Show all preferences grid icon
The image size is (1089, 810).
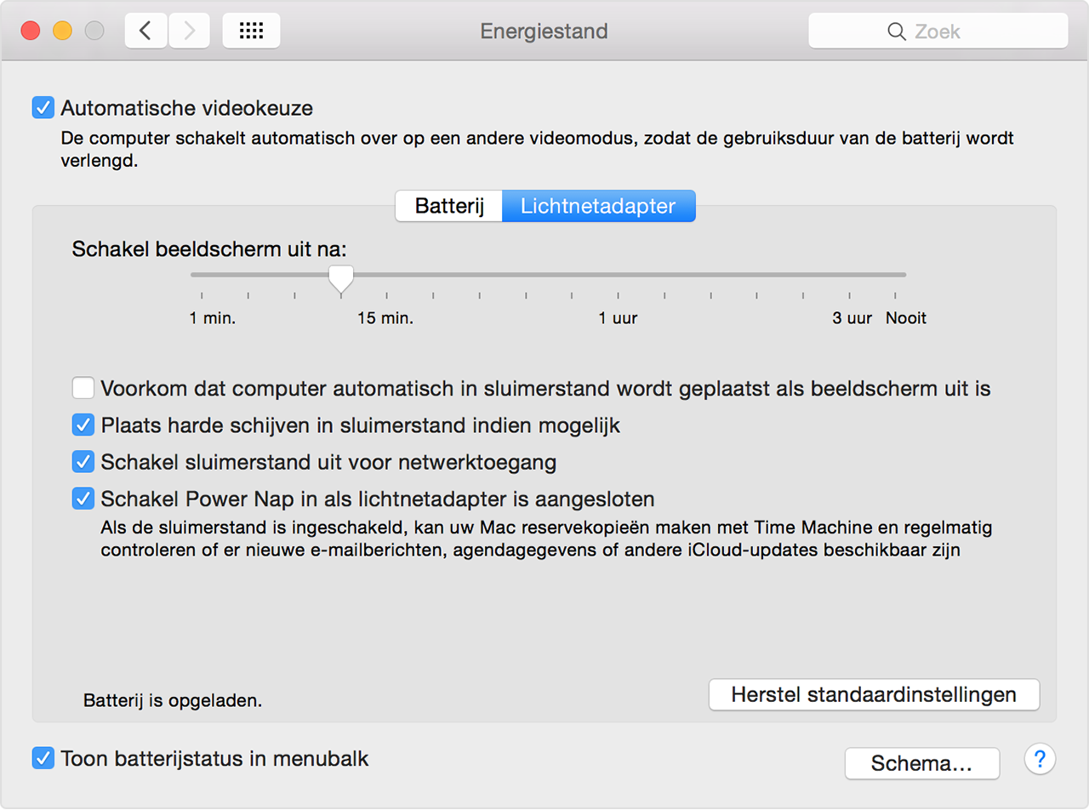click(251, 31)
